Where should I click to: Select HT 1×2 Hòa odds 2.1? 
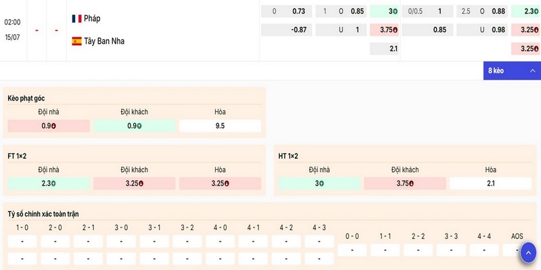point(491,184)
